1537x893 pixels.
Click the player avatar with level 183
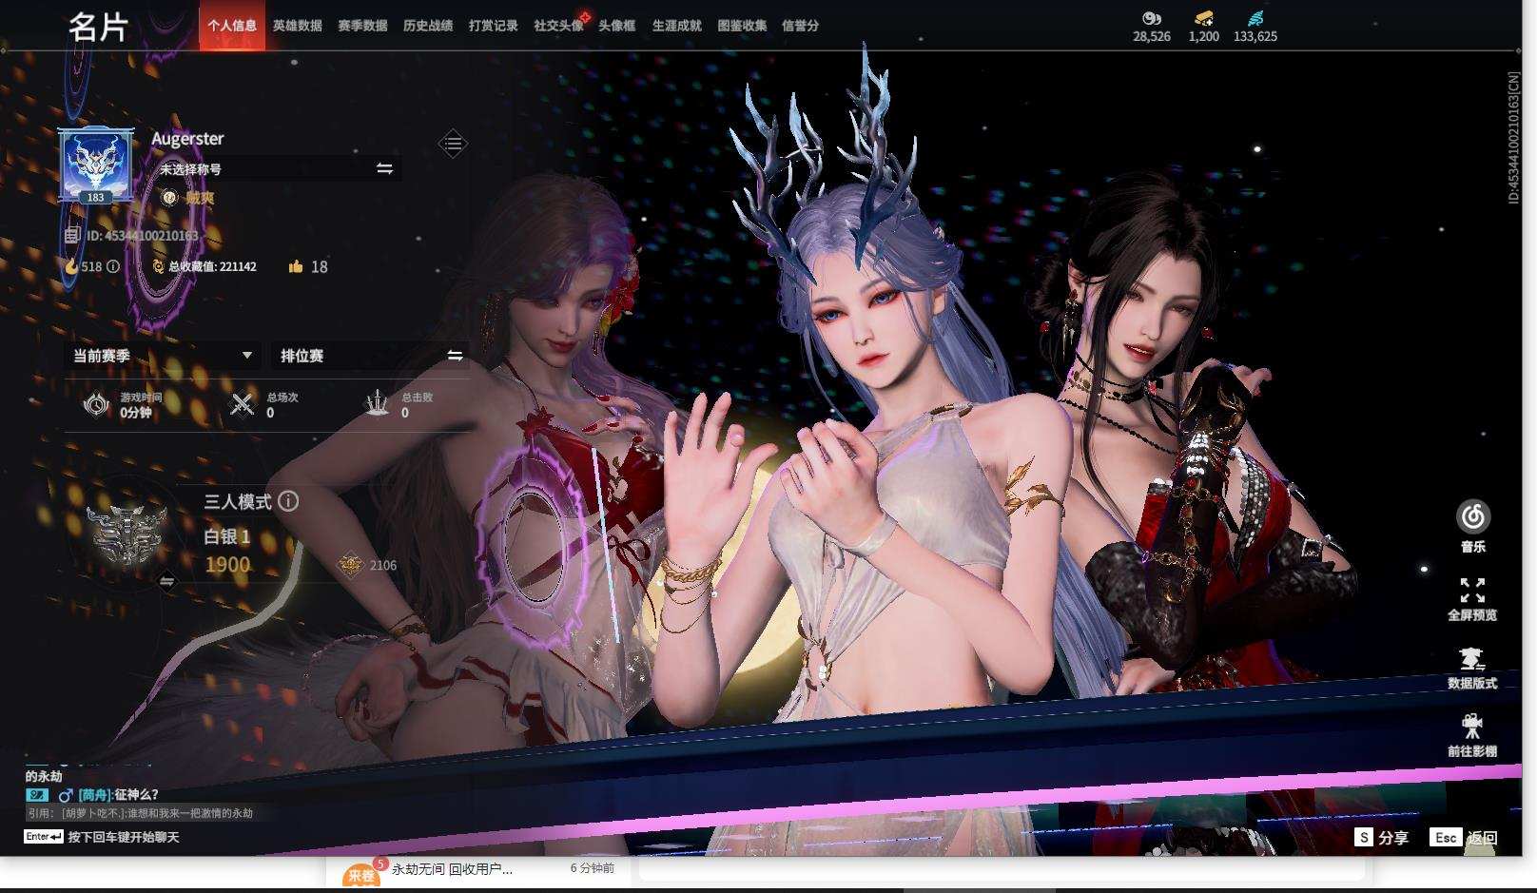pos(96,165)
